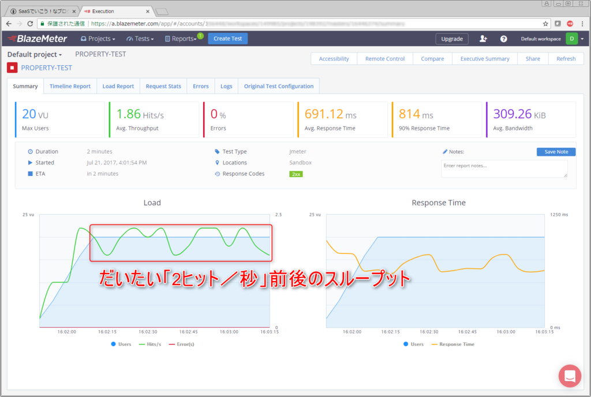
Task: Click the secure padlock icon in address bar
Action: (x=42, y=24)
